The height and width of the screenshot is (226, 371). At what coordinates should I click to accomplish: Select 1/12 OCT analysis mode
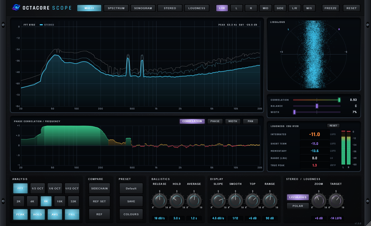coord(72,188)
